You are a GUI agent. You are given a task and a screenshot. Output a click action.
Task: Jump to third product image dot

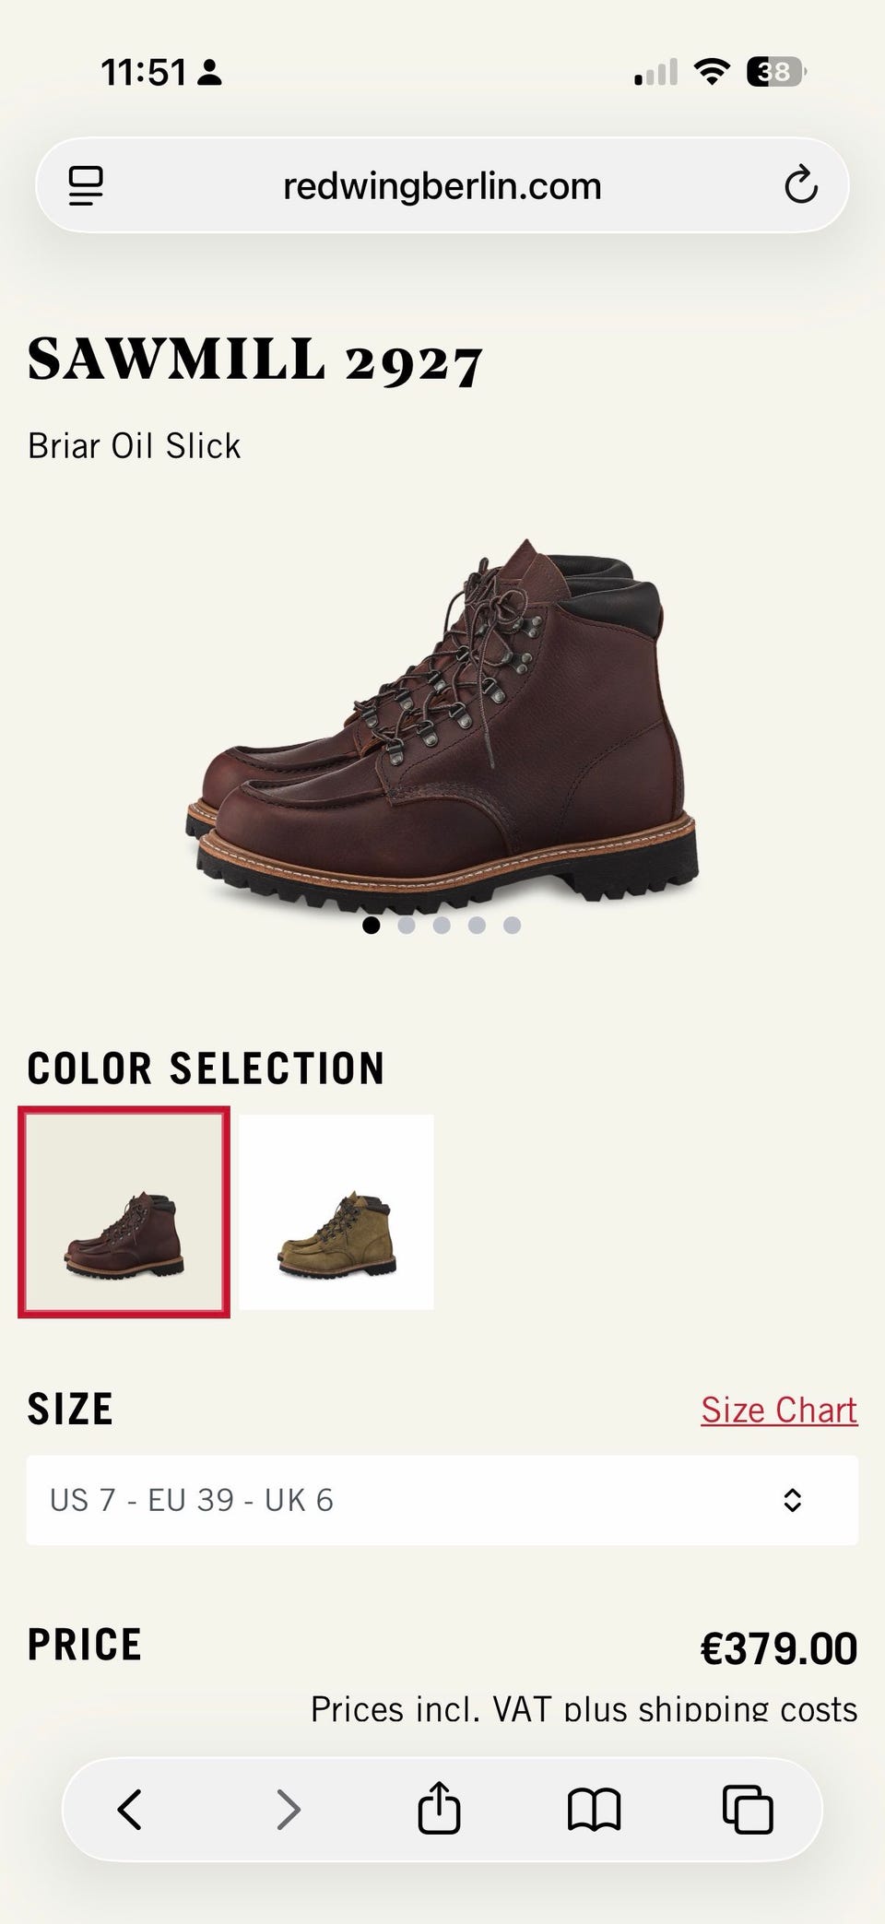(442, 925)
